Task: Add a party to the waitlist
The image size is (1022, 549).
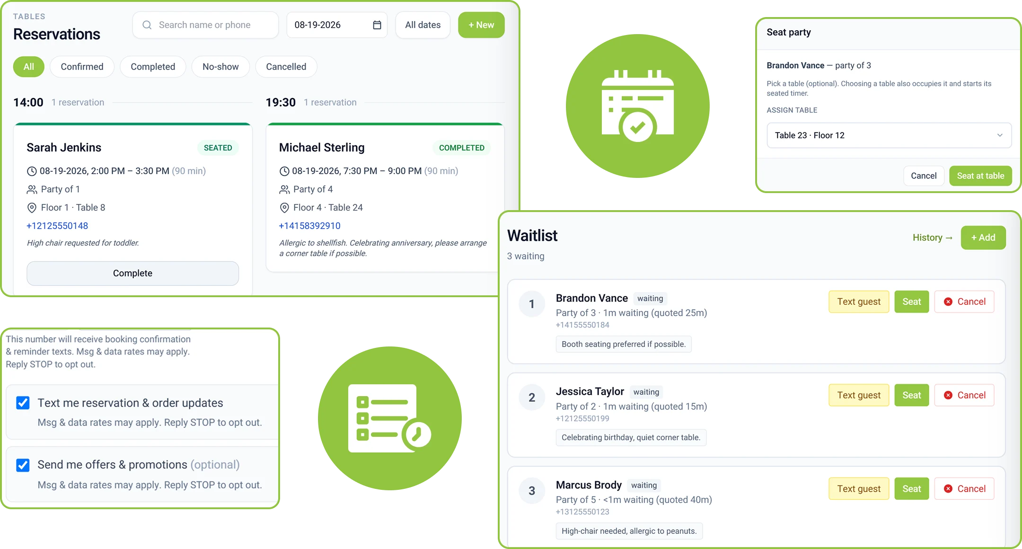Action: [983, 238]
